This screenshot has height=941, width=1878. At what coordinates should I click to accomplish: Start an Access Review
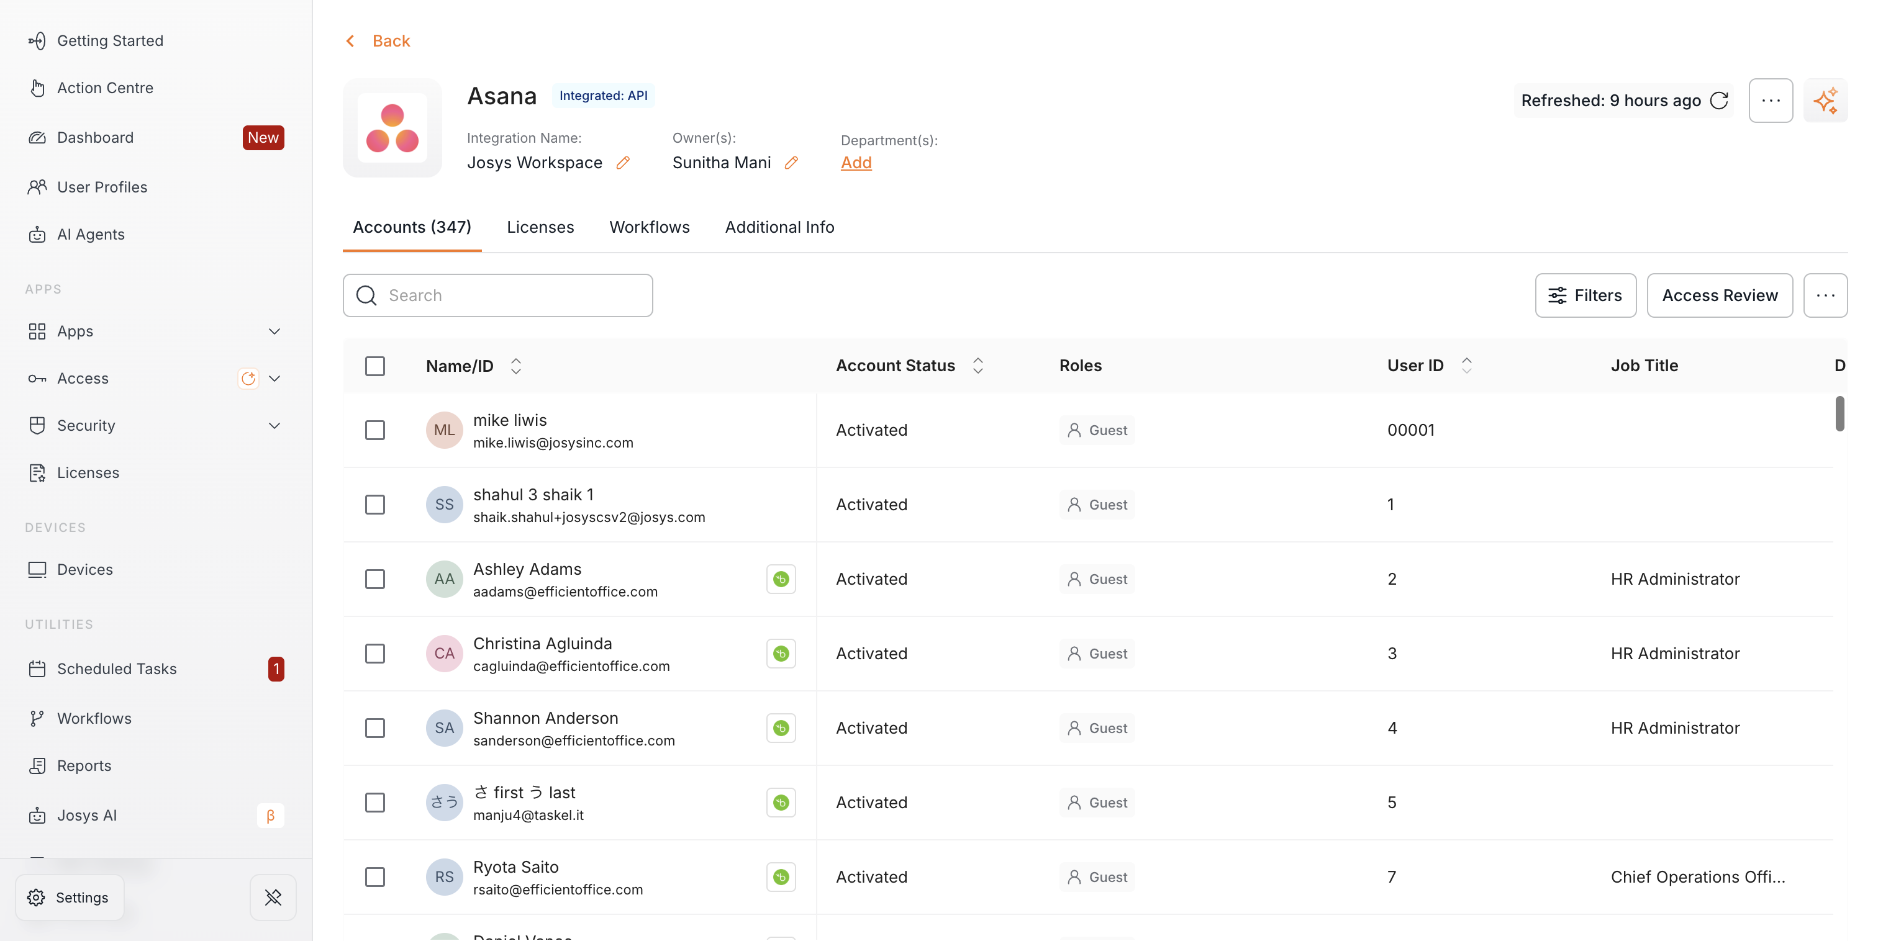(x=1720, y=295)
